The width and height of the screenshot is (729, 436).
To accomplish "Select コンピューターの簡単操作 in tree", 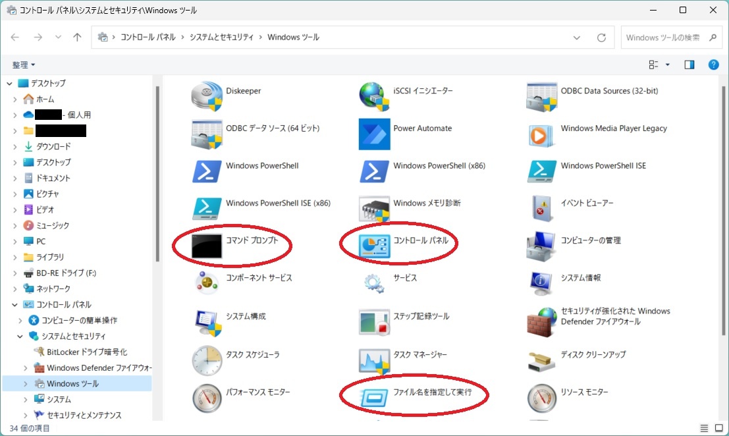I will [x=79, y=320].
